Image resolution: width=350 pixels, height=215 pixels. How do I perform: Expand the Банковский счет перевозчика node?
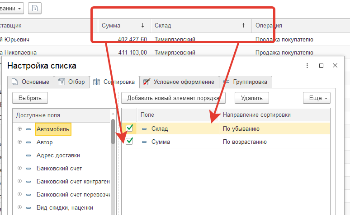tap(19, 194)
